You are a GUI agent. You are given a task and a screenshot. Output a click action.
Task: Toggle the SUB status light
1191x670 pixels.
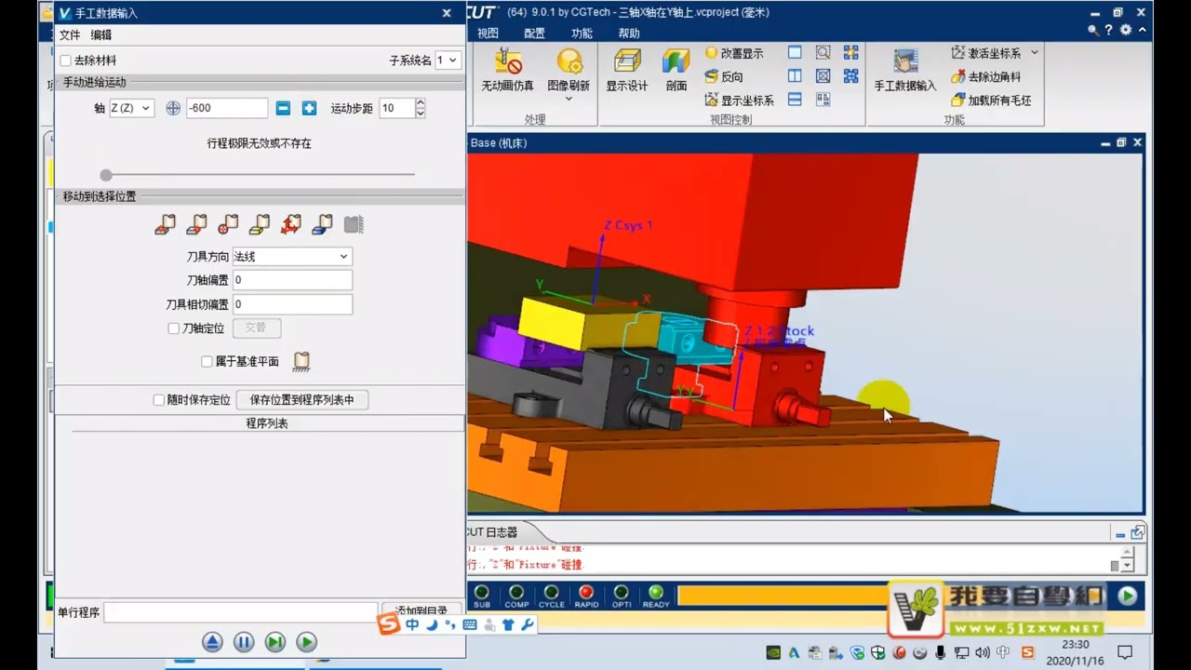[482, 592]
